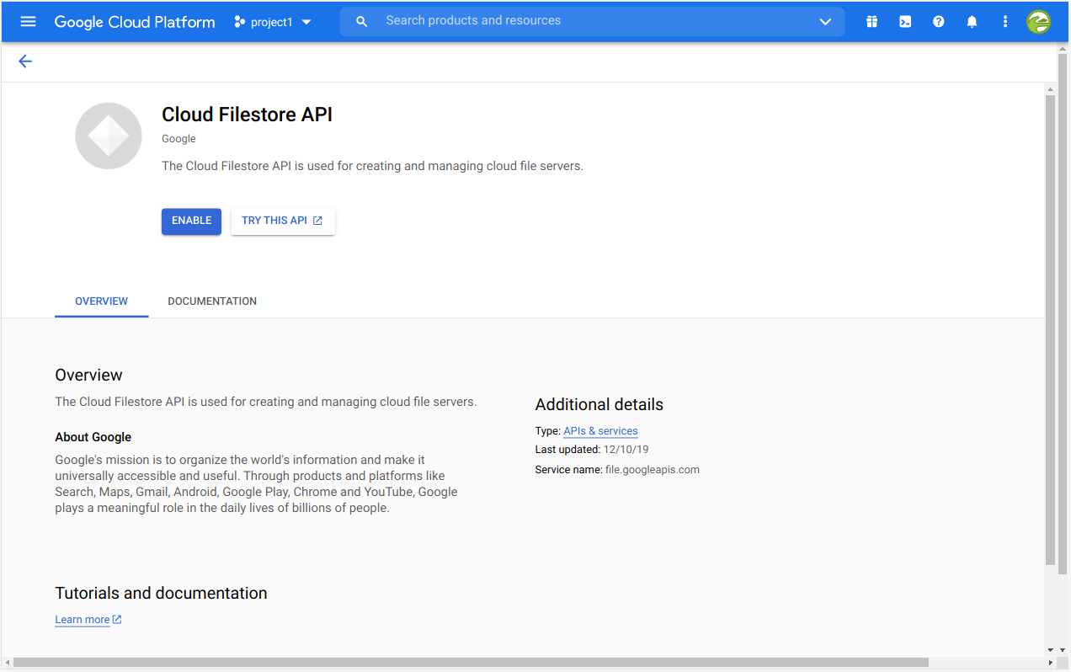Click the Try This API button
The height and width of the screenshot is (672, 1071).
282,221
